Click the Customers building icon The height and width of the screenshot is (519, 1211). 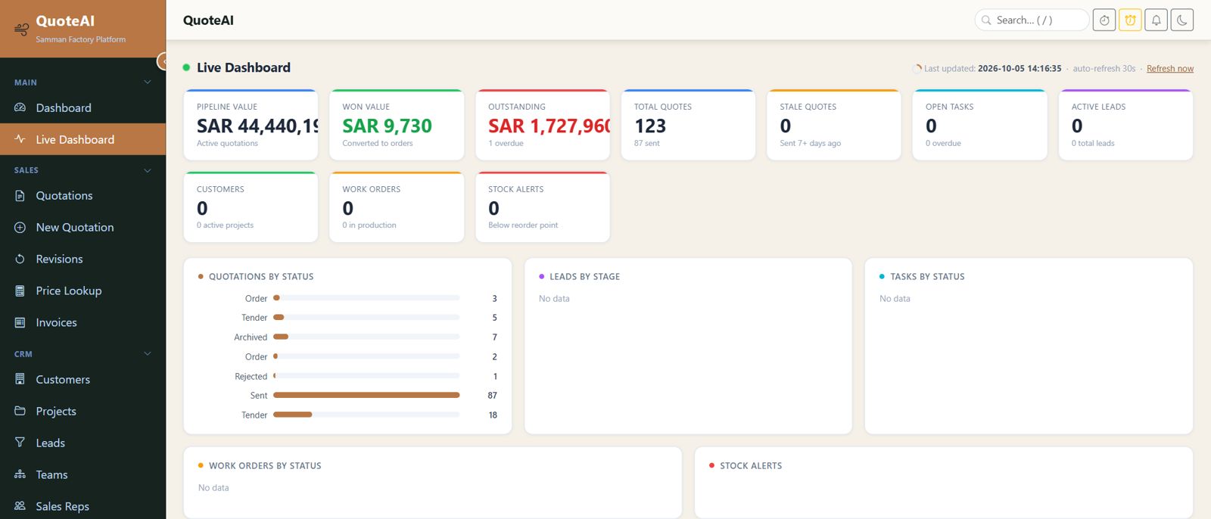[20, 379]
